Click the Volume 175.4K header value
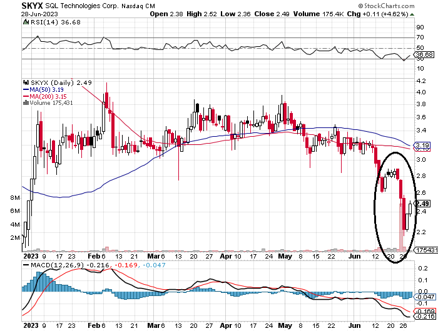438x331 pixels. tap(318, 14)
